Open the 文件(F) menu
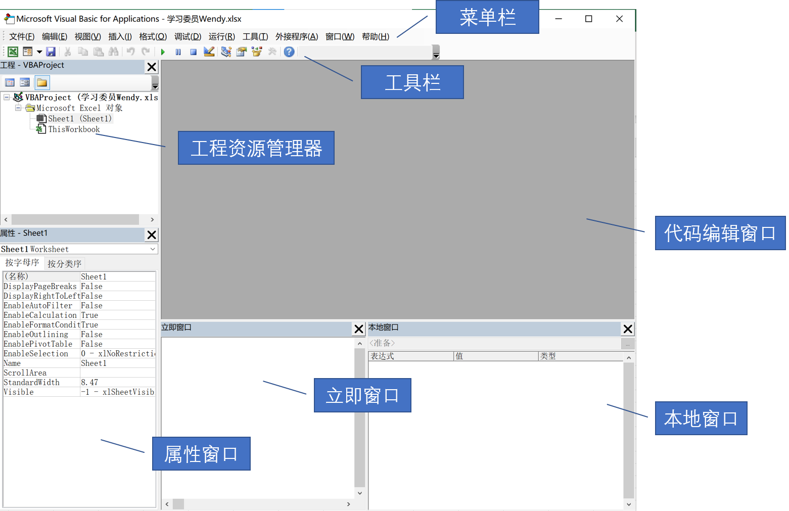The width and height of the screenshot is (789, 511). click(22, 36)
